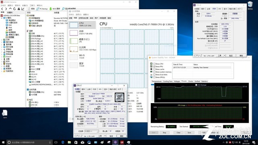
Task: Expand the 显示设备 node in AIDA64 tree
Action: point(2,47)
